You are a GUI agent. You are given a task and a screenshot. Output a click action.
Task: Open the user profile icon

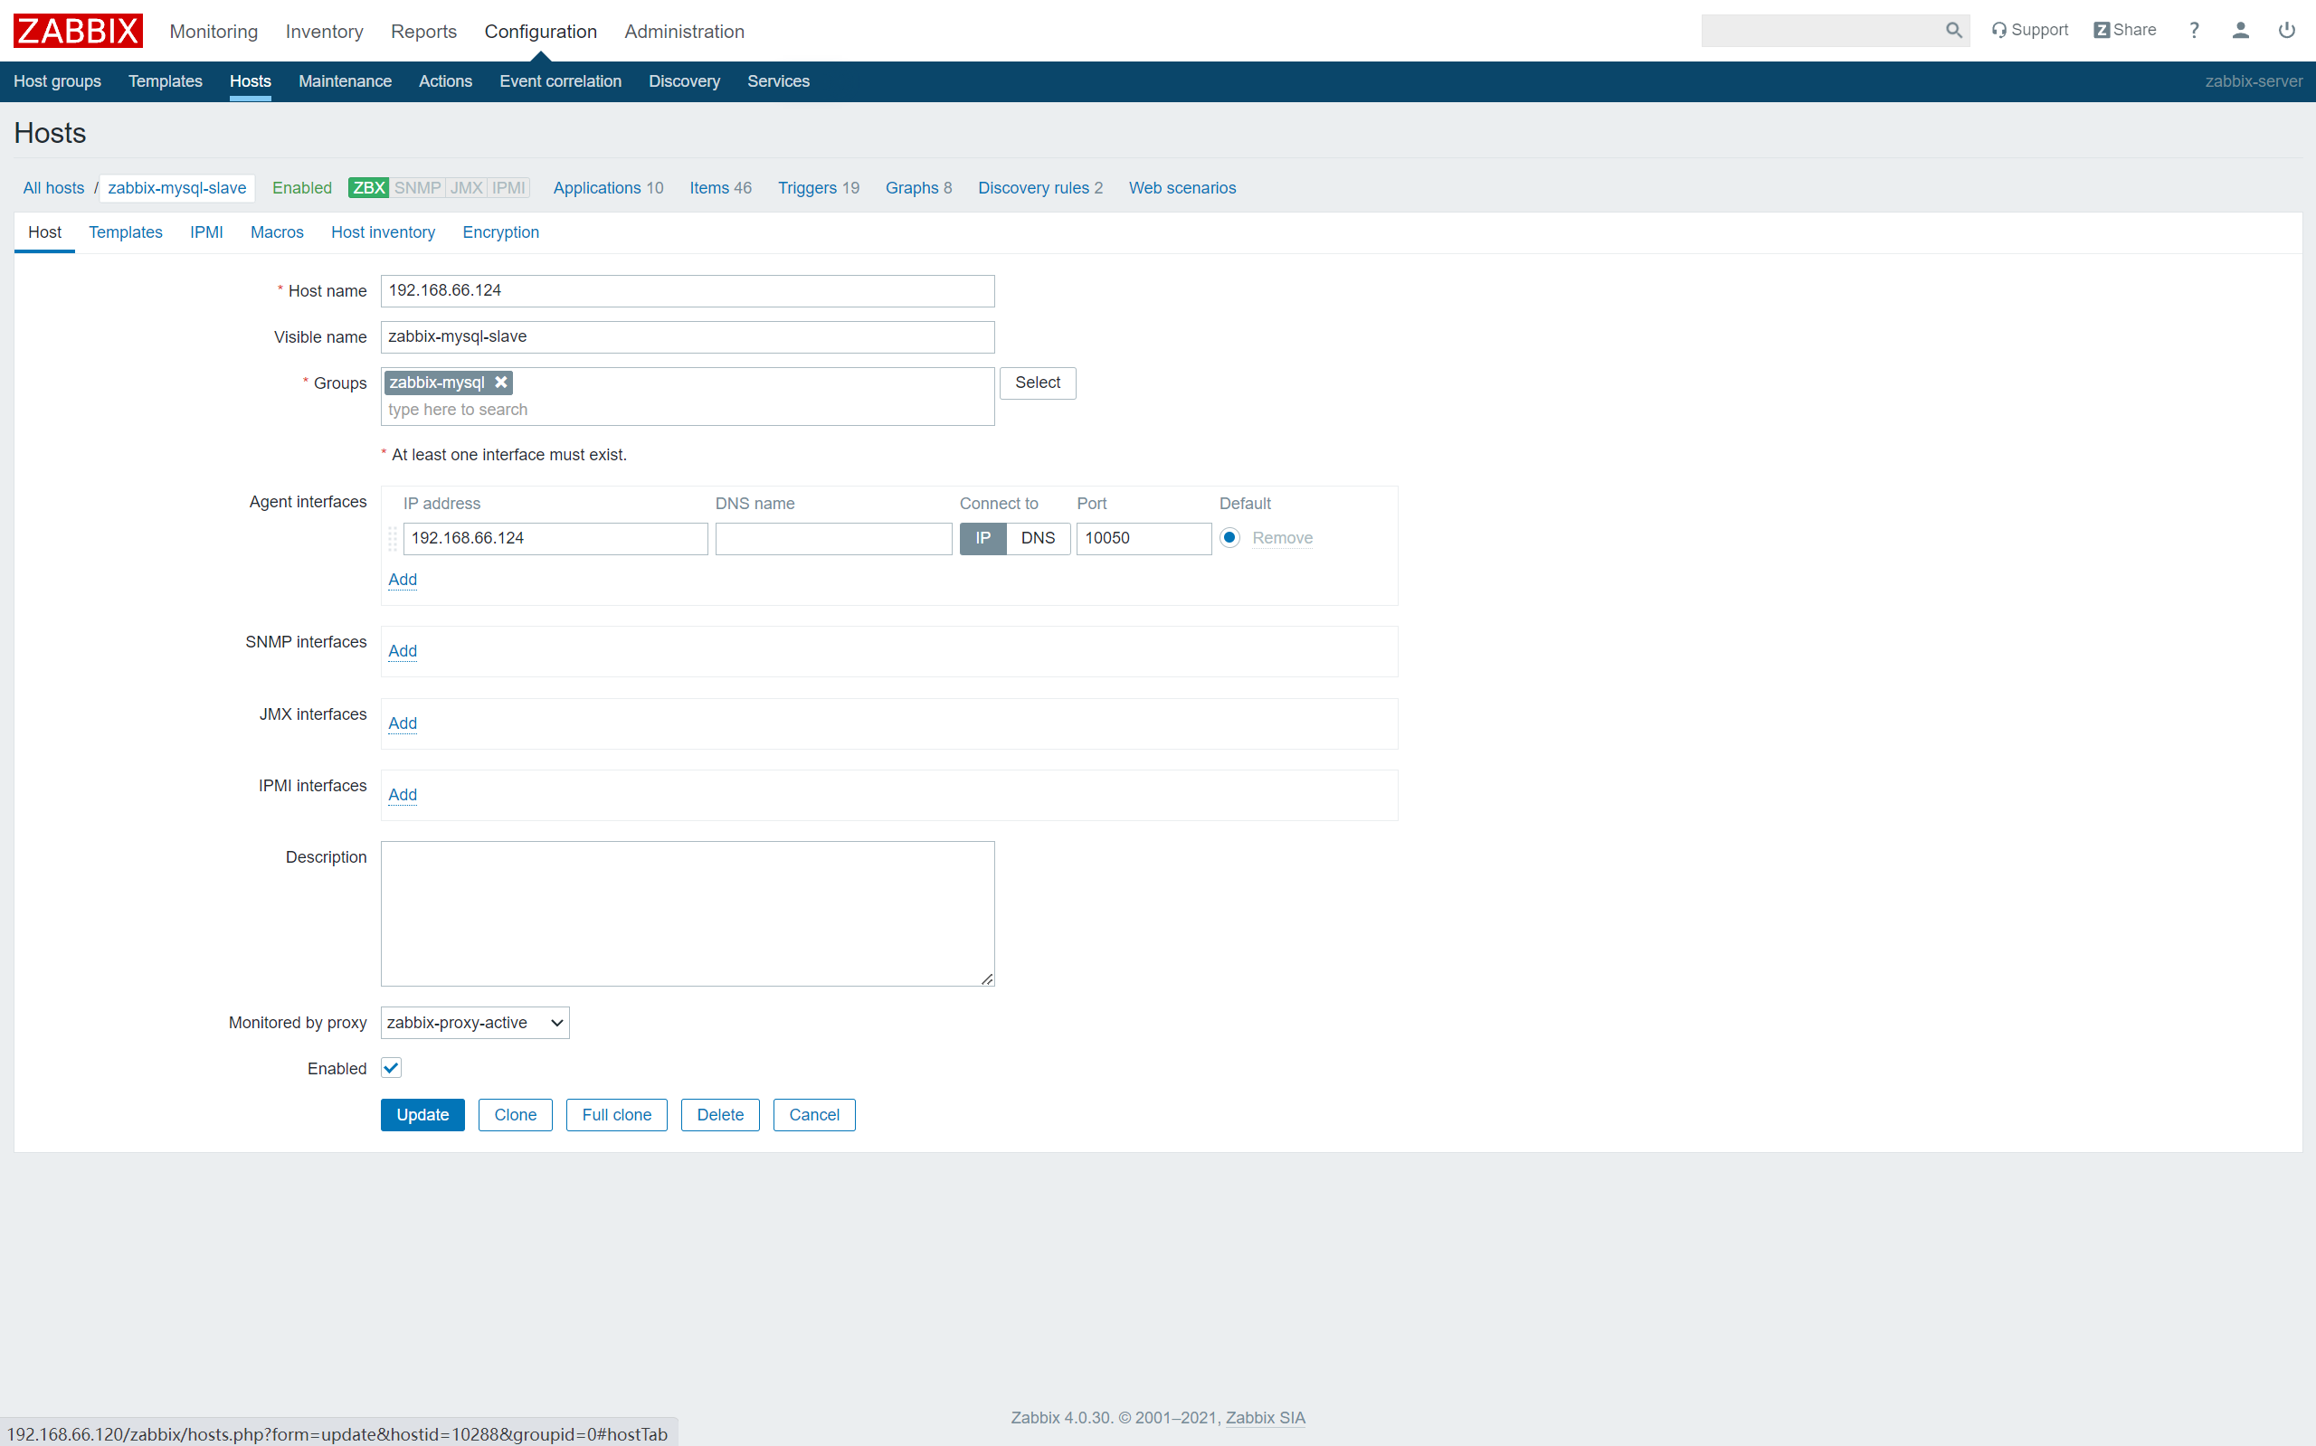[x=2240, y=30]
